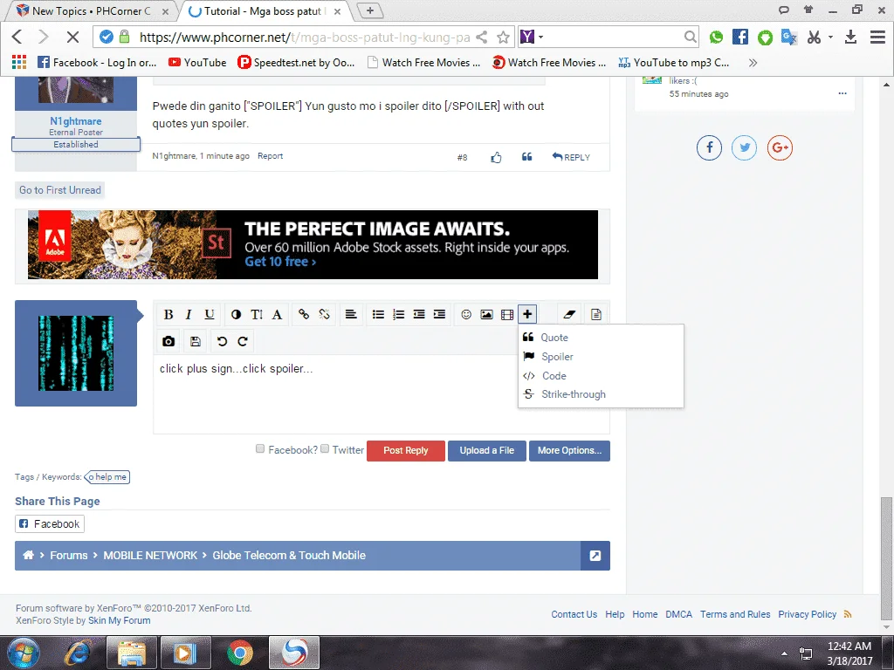
Task: Collapse the plus insert menu
Action: point(527,314)
